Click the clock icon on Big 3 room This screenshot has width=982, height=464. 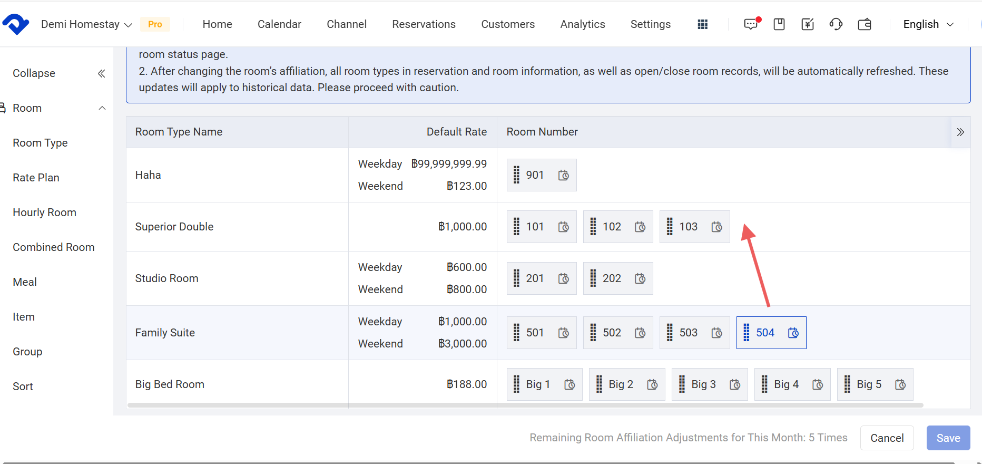[735, 384]
